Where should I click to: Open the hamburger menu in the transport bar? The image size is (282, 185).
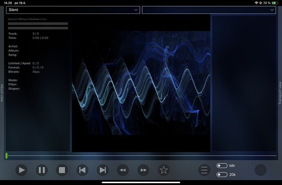pyautogui.click(x=204, y=170)
